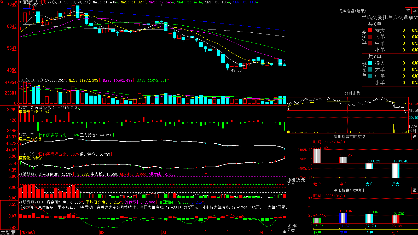The height and width of the screenshot is (235, 418).
Task: Click the 主力持仓: 44.390 readout
Action: pos(96,135)
